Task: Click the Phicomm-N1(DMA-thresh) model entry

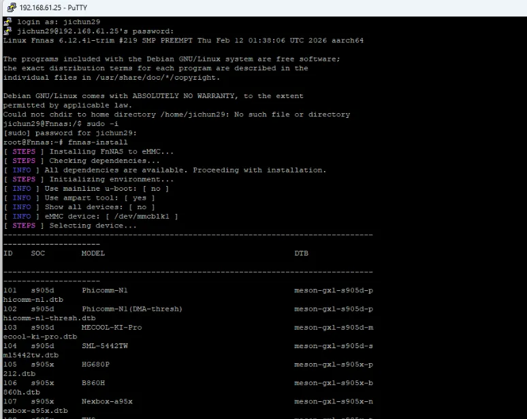Action: pos(132,309)
